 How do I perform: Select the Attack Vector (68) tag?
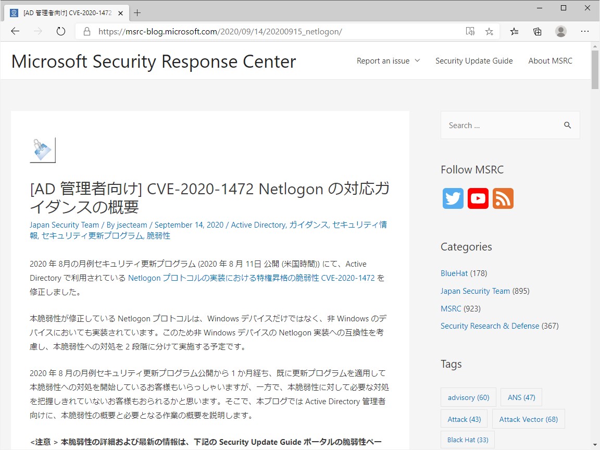click(528, 419)
